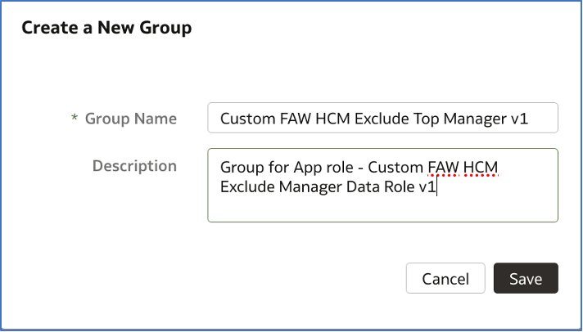Focus the Group Name text field
This screenshot has height=332, width=583.
[382, 118]
